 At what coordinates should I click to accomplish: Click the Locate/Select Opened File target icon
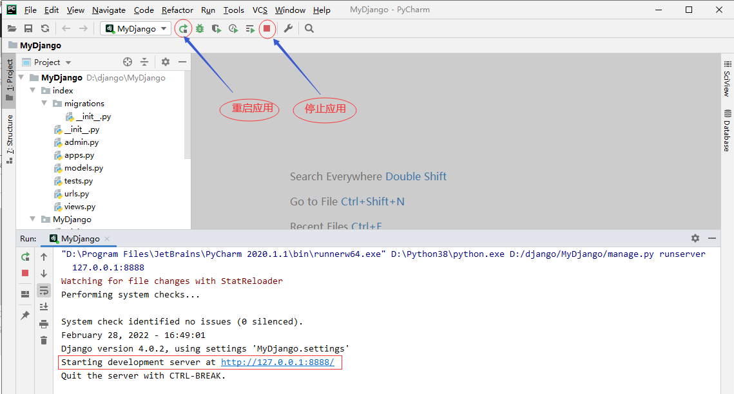click(128, 62)
